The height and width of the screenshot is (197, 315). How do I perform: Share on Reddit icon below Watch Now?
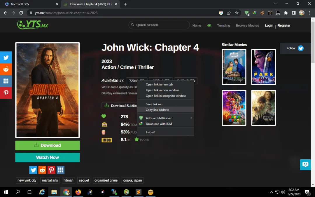(x=42, y=170)
